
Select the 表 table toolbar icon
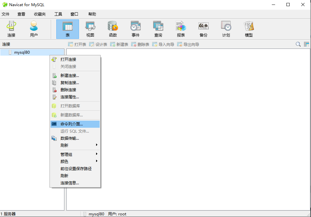68,29
